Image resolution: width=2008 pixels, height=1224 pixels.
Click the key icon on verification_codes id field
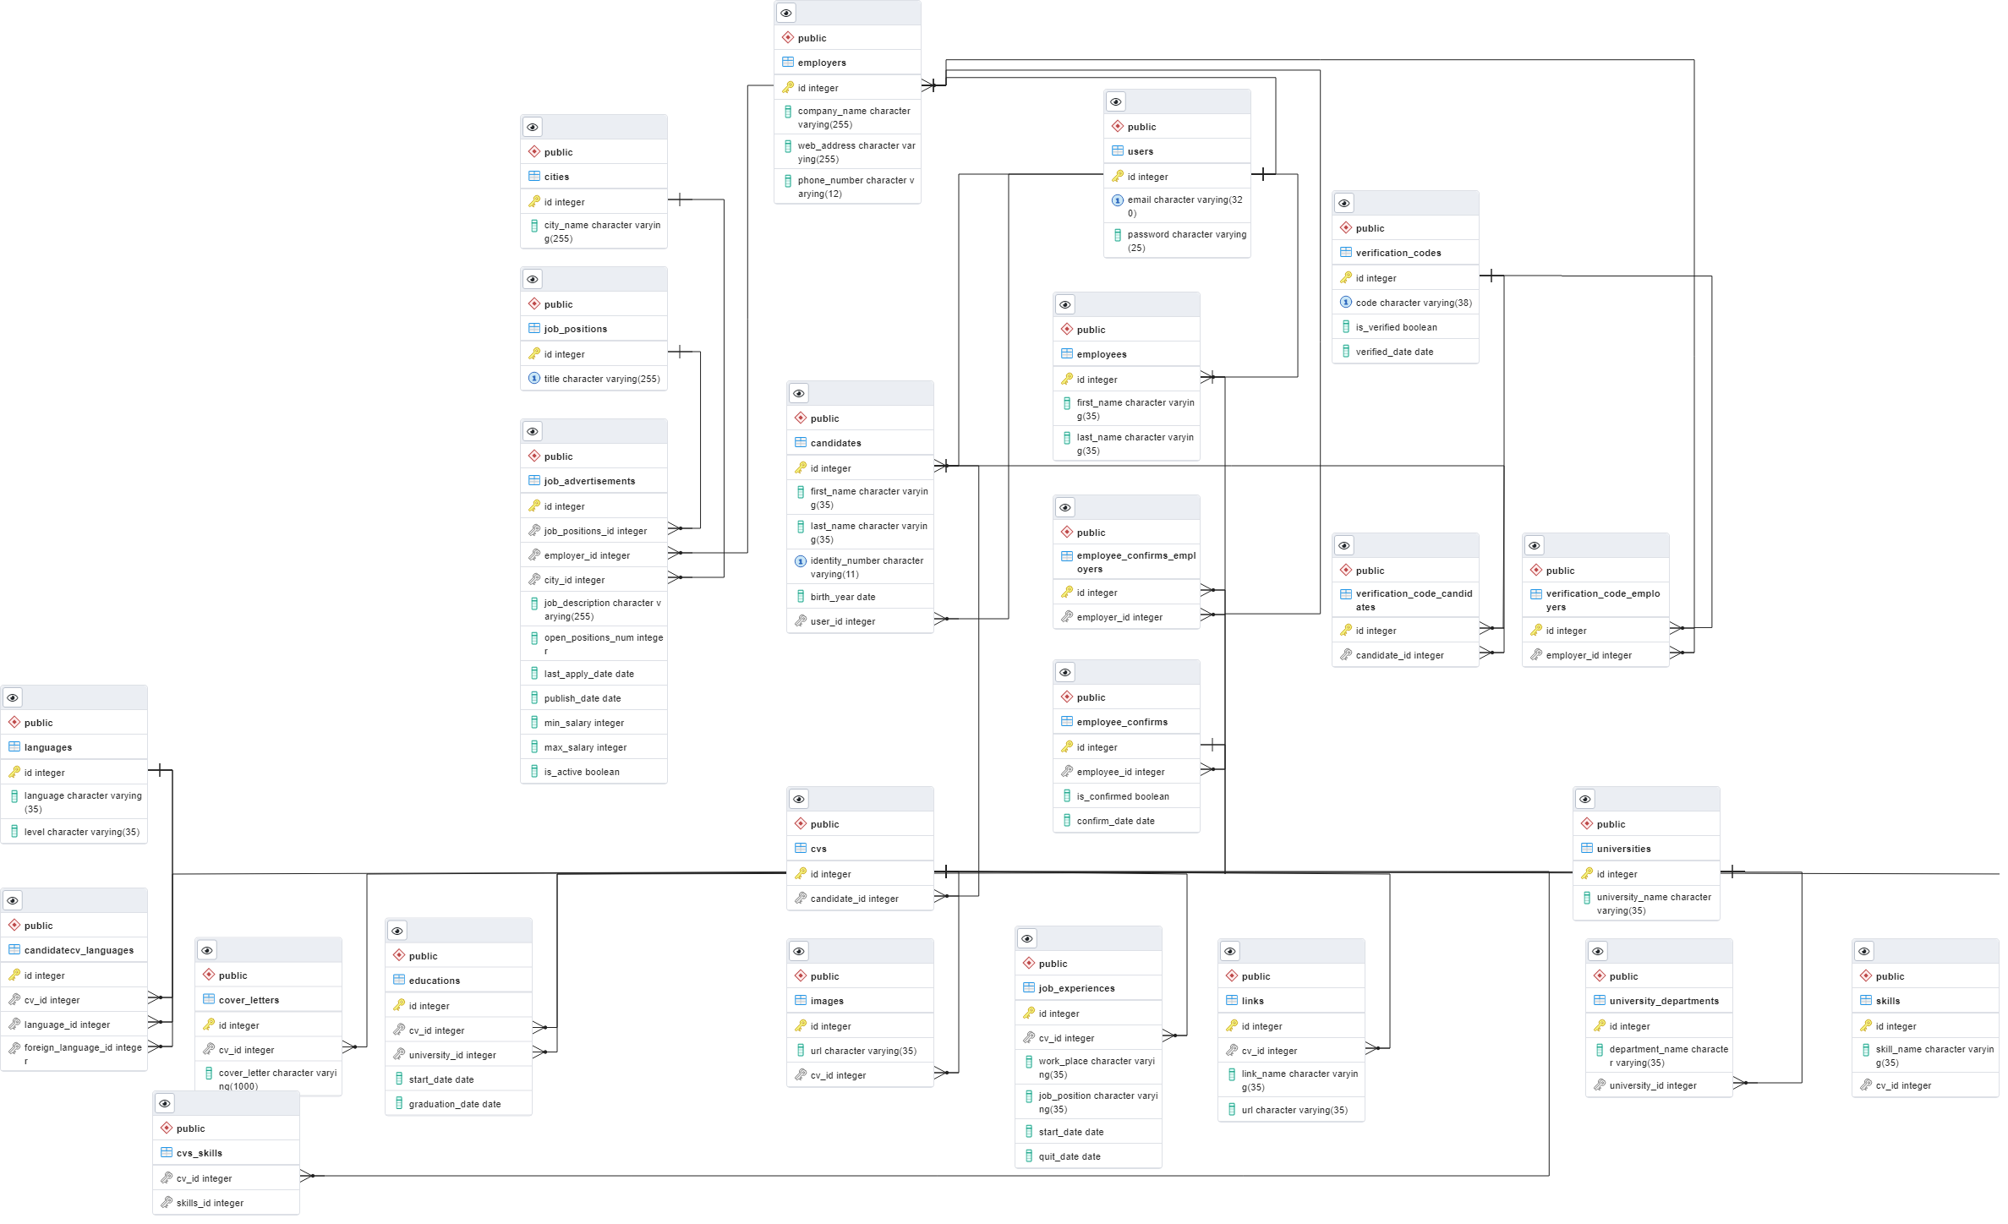[x=1345, y=277]
